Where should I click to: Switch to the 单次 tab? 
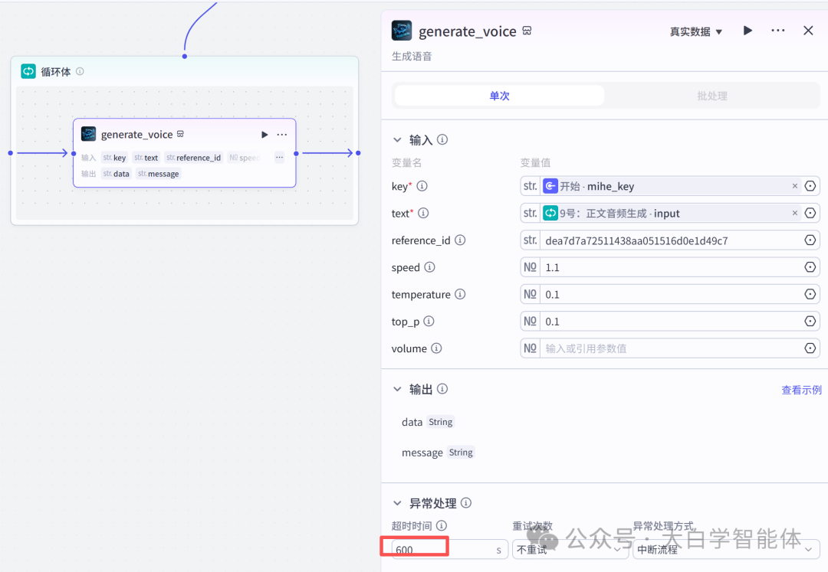pyautogui.click(x=499, y=96)
